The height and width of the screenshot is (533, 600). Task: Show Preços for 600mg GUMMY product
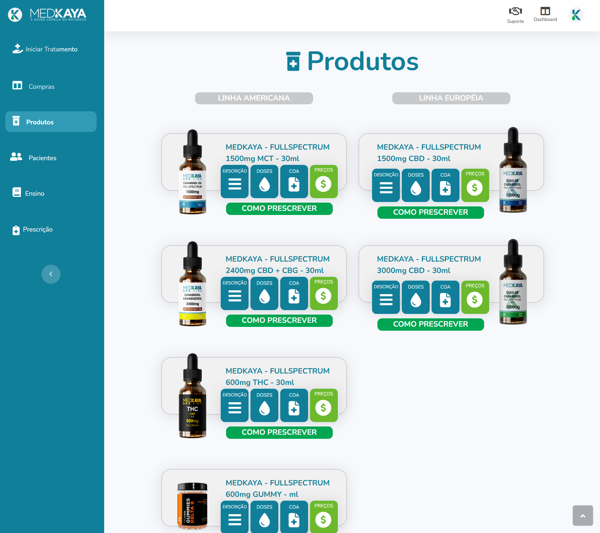coord(324,517)
